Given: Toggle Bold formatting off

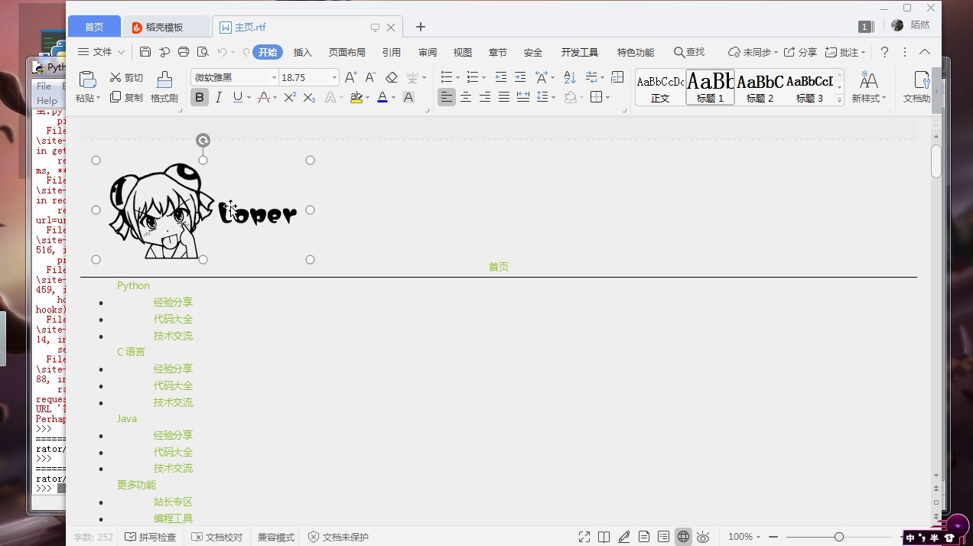Looking at the screenshot, I should click(200, 97).
